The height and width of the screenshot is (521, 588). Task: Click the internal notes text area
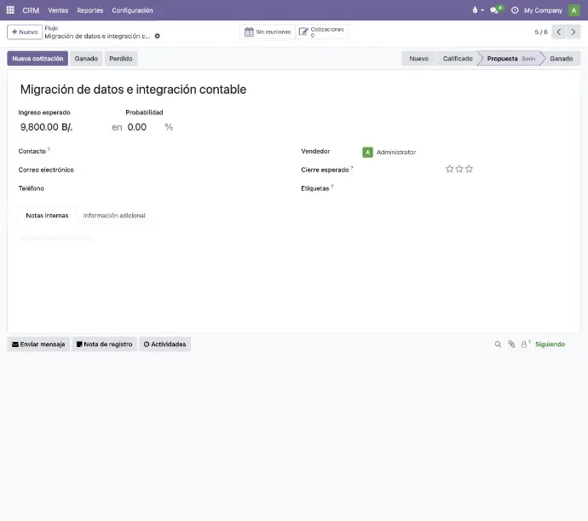click(294, 238)
